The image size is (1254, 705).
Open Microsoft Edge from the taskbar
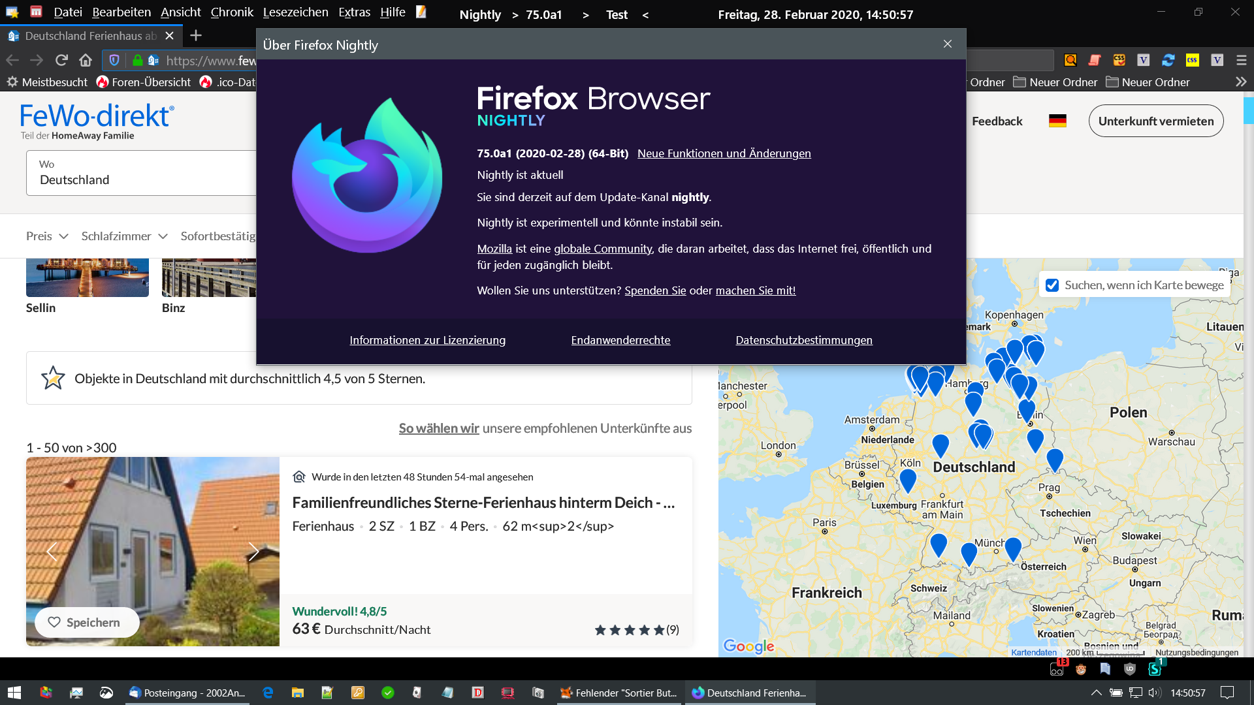pyautogui.click(x=268, y=693)
